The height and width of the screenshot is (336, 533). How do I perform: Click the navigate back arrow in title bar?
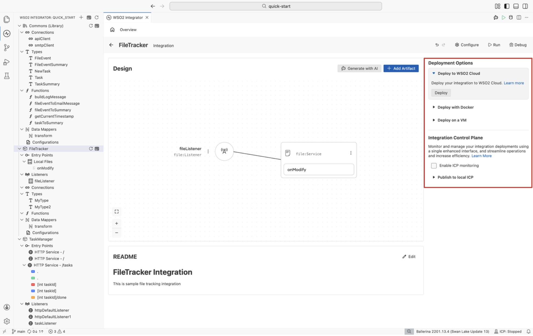click(x=153, y=6)
